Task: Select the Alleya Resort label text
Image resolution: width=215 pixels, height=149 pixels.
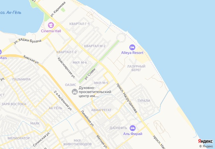Action: click(132, 53)
